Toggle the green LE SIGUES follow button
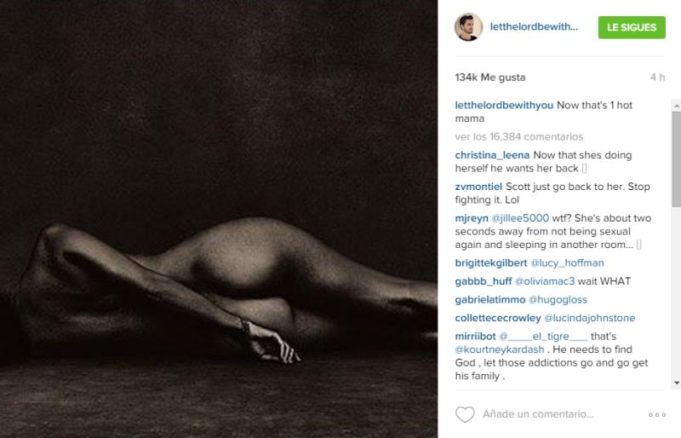The image size is (681, 438). click(x=632, y=27)
